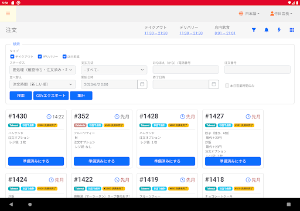Open the hamburger navigation menu

click(x=8, y=13)
